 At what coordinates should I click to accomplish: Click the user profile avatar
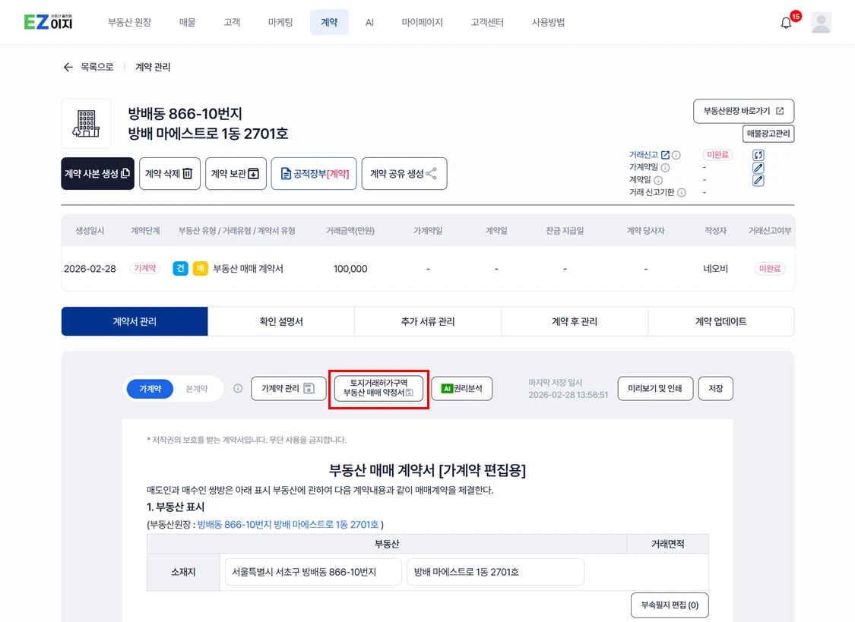821,23
